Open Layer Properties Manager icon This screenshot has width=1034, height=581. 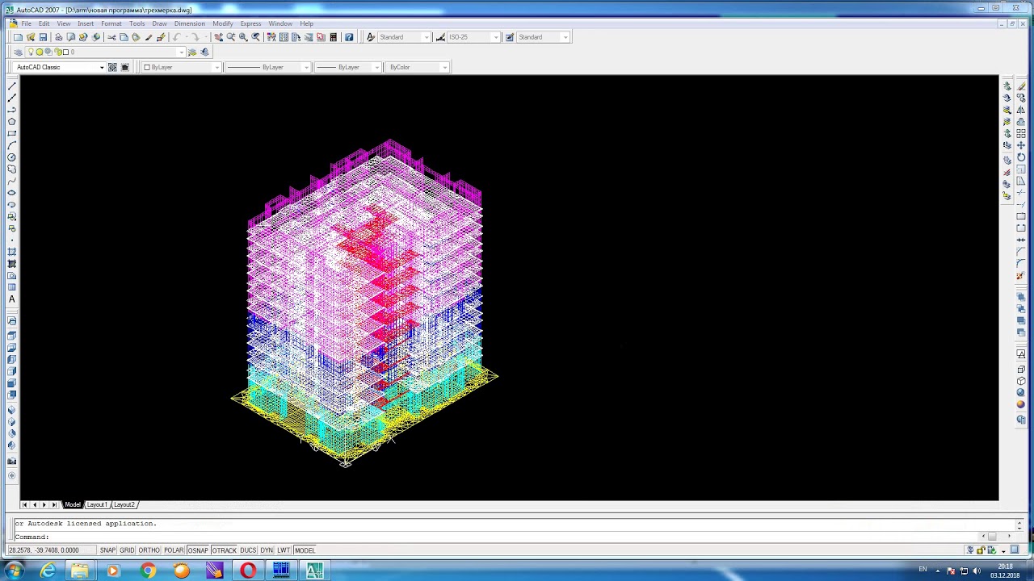(18, 52)
